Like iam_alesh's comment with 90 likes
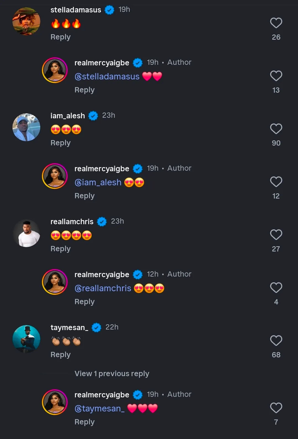This screenshot has height=439, width=298. pos(276,129)
